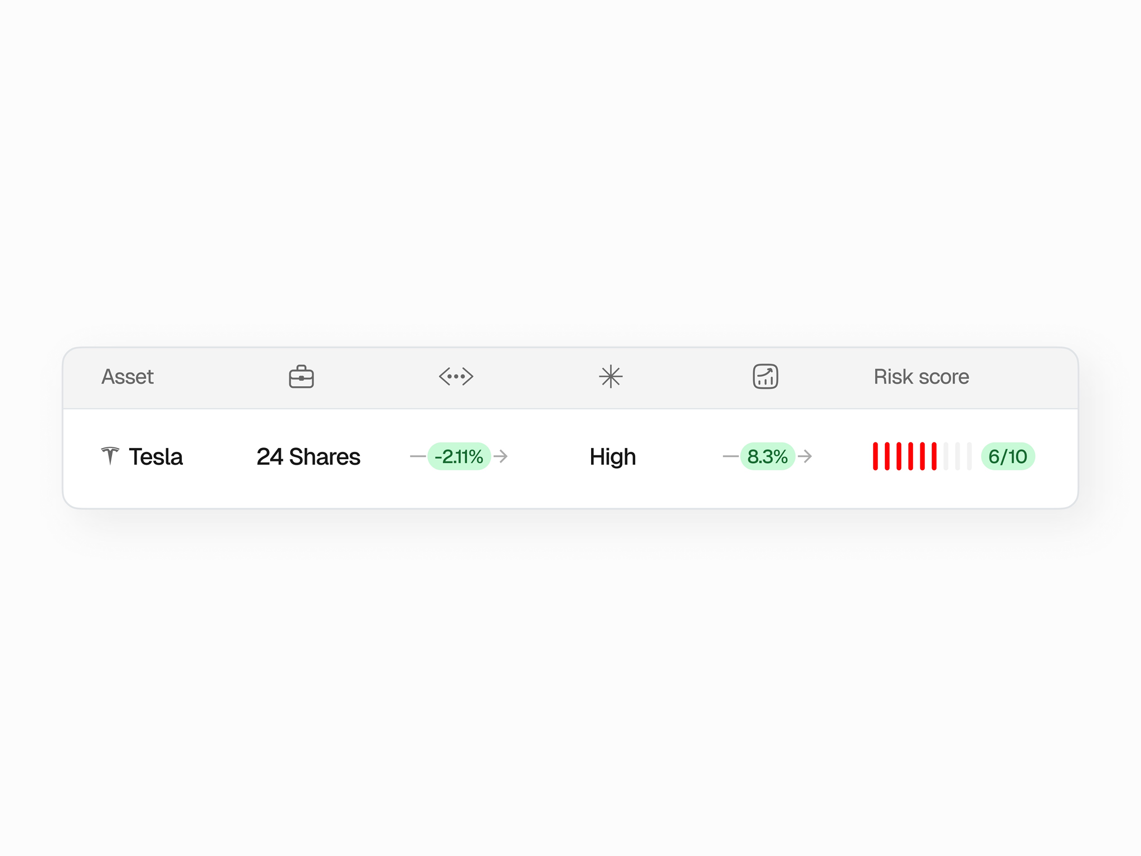
Task: Click the growth chart column icon
Action: pyautogui.click(x=765, y=377)
